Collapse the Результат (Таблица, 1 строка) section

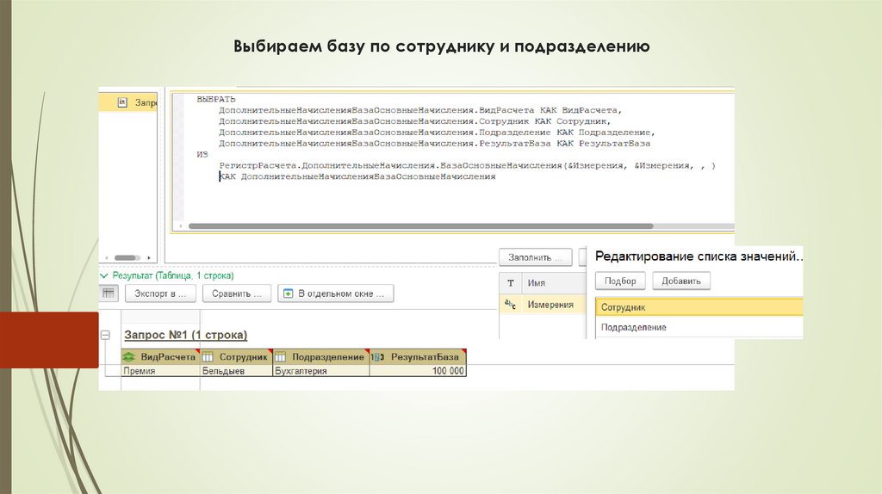tap(103, 276)
